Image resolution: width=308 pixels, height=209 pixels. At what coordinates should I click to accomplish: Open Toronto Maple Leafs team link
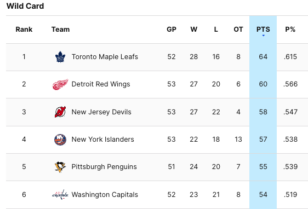coord(105,57)
